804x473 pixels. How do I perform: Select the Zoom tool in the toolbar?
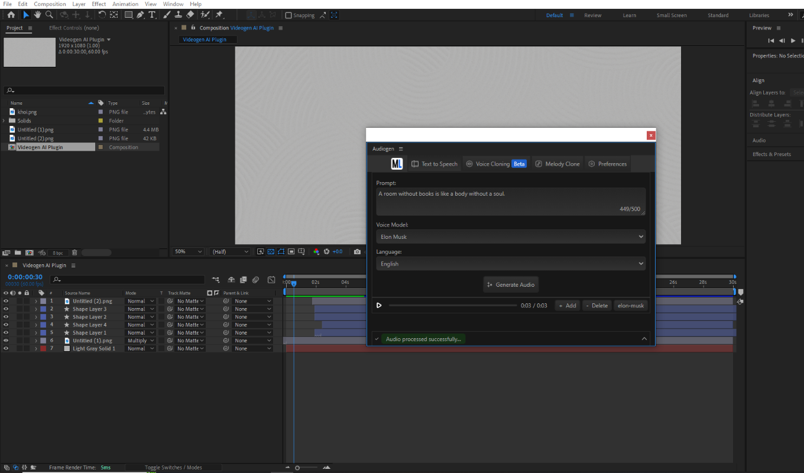pos(50,15)
